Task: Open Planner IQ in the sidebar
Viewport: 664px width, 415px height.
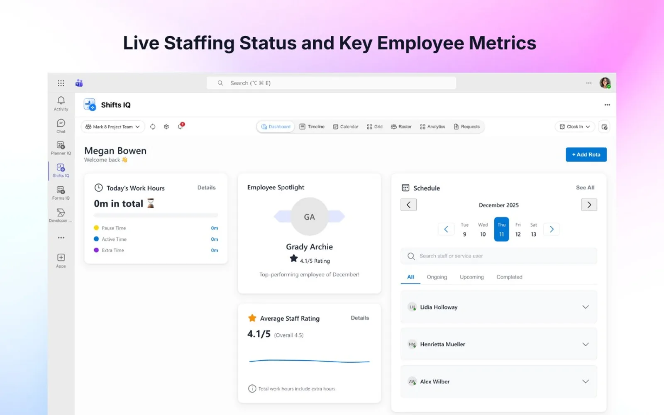Action: pyautogui.click(x=61, y=148)
